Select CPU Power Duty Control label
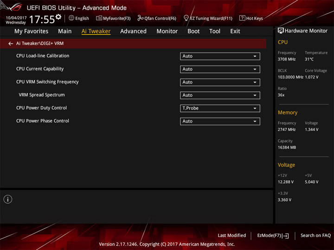The image size is (334, 250). (x=42, y=108)
